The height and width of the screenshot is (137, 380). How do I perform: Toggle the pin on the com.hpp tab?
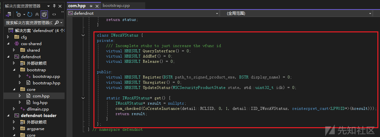[x=91, y=6]
